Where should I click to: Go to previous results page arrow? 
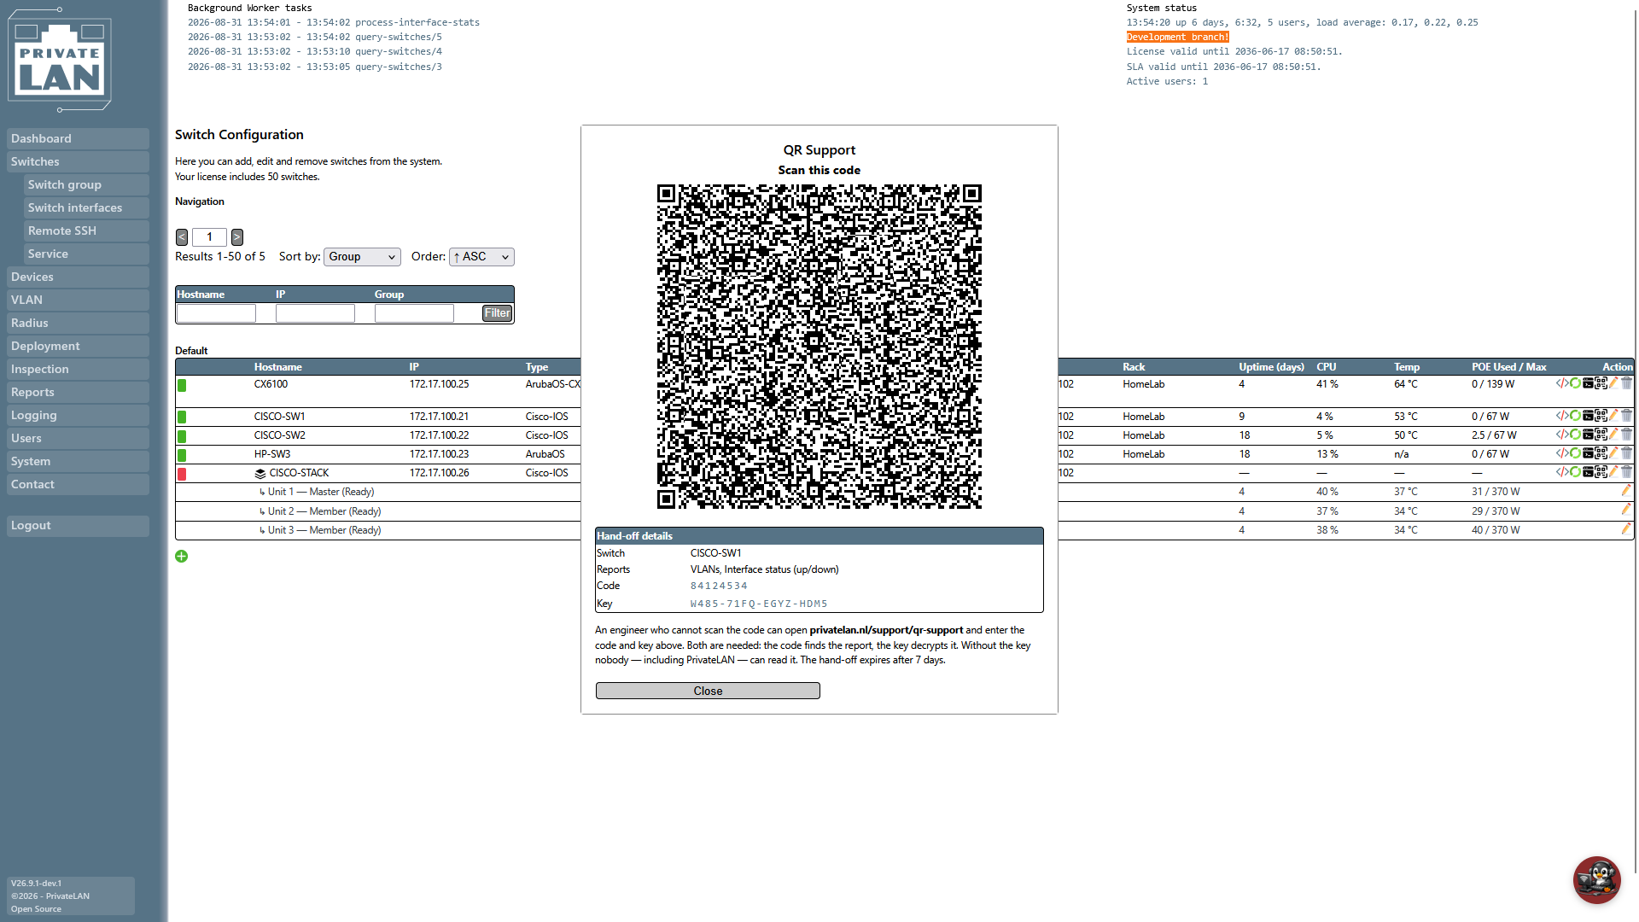[x=182, y=237]
